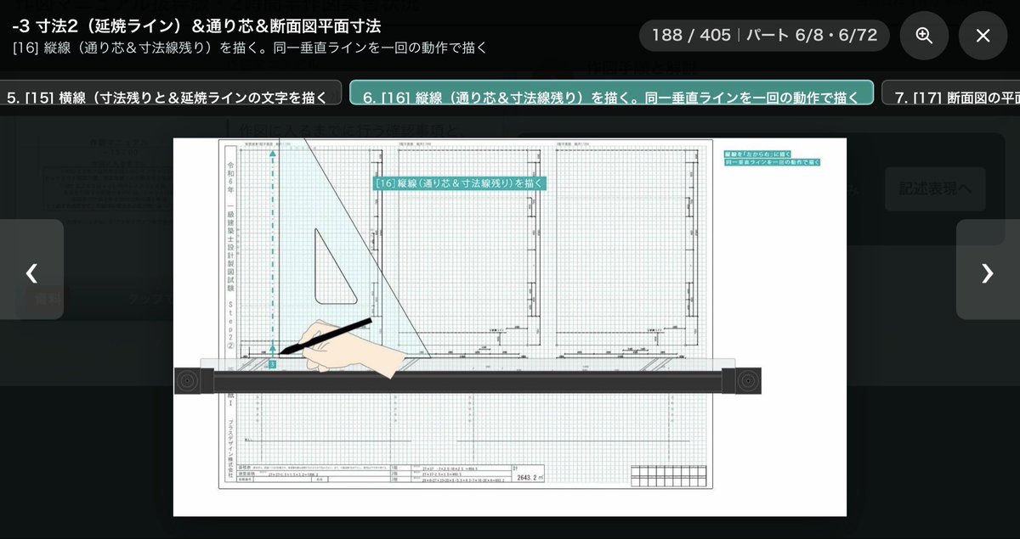Screen dimensions: 1020x539
Task: Click the 記述表現へ button behind overlay
Action: pos(935,188)
